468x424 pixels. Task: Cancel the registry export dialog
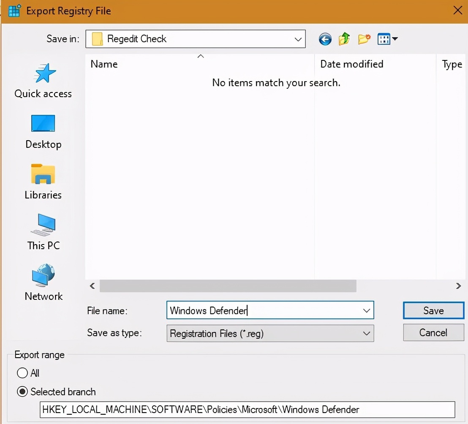433,333
